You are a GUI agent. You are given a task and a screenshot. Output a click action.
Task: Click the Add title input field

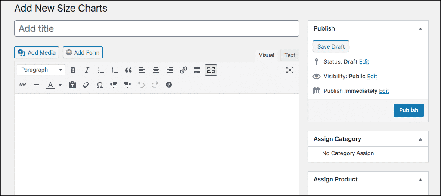pos(157,29)
